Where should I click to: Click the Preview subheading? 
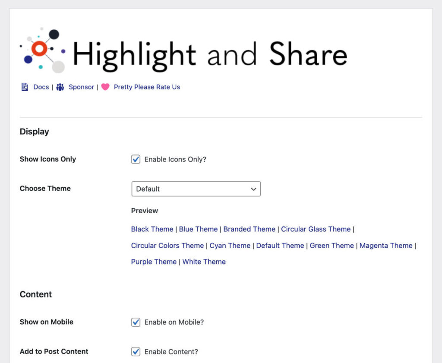[x=144, y=211]
